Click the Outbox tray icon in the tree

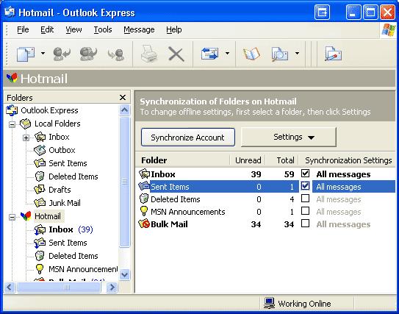40,150
